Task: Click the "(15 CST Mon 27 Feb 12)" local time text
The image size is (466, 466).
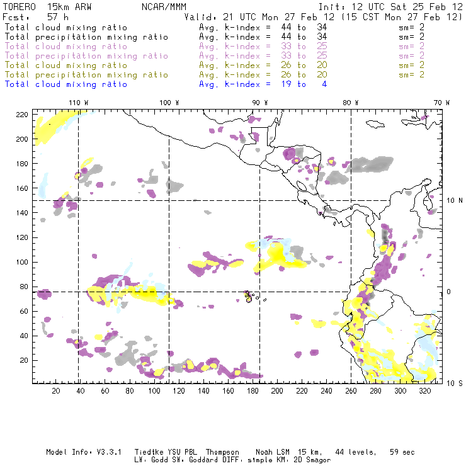Action: [x=402, y=17]
